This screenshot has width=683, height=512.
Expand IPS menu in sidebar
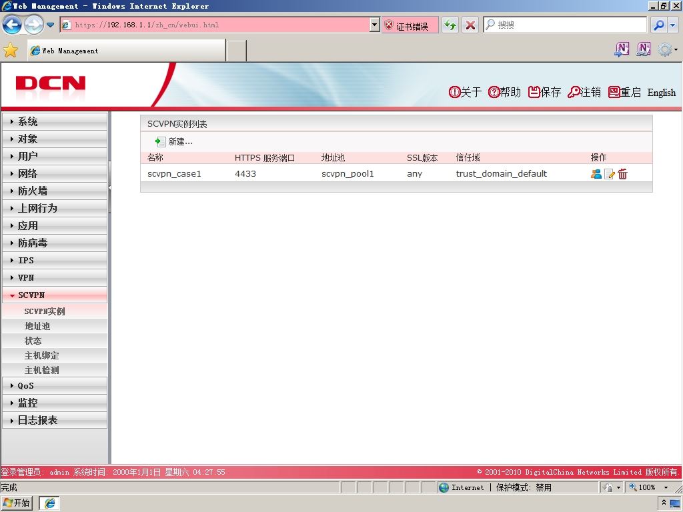click(55, 261)
